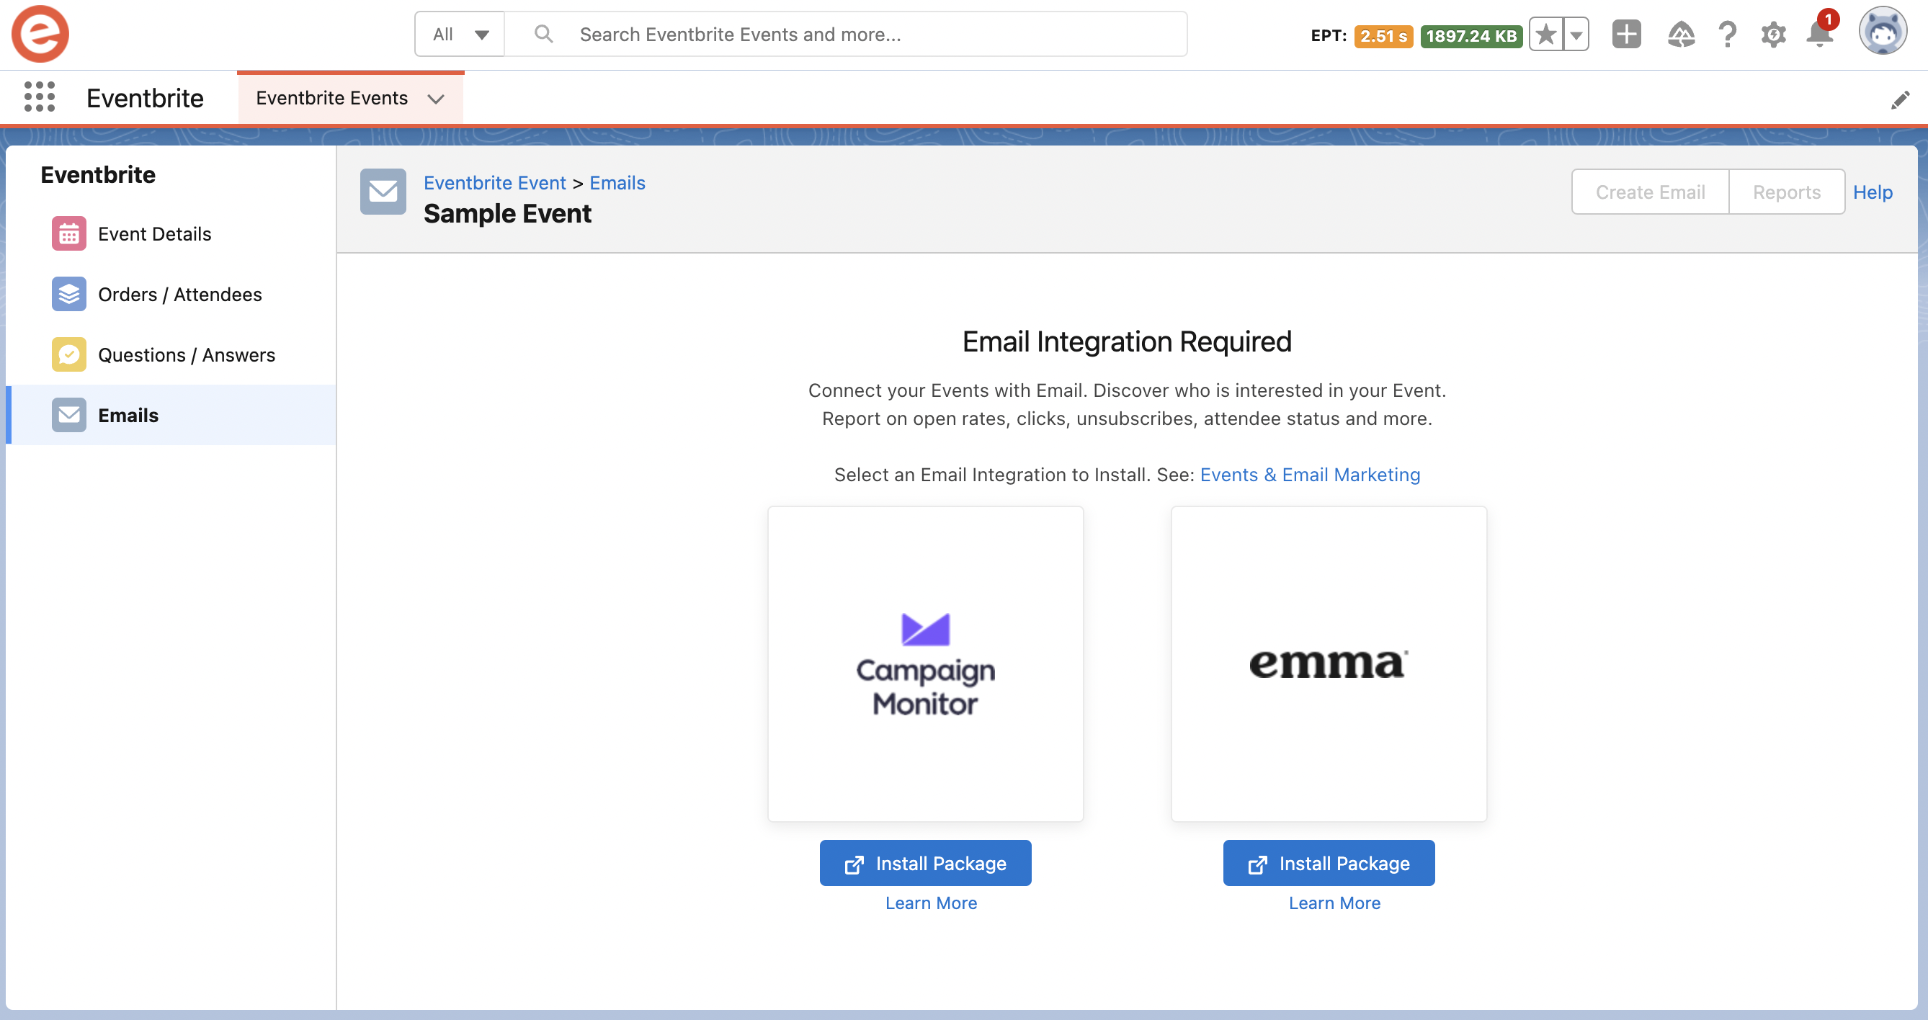Open the Help link in the page header

pos(1872,192)
